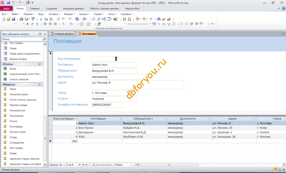Image resolution: width=286 pixels, height=173 pixels.
Task: Open font name combo box
Action: pos(14,24)
